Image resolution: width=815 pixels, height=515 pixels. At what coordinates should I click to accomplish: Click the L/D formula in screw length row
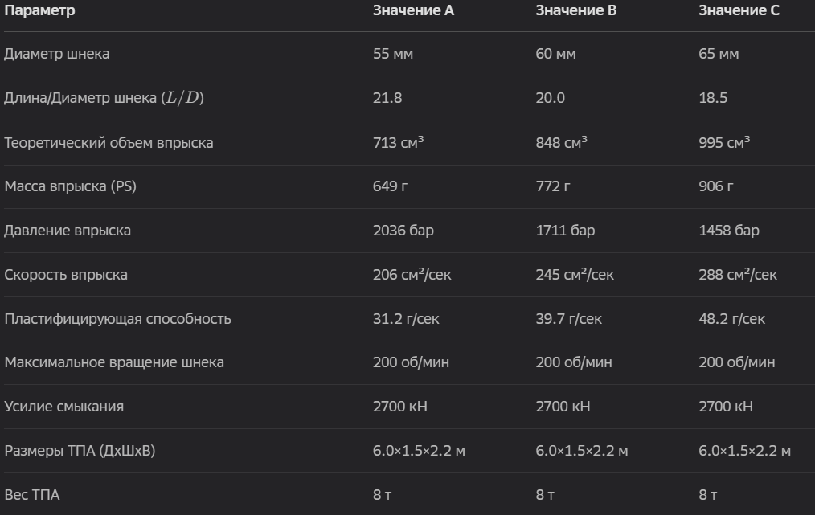pyautogui.click(x=182, y=98)
